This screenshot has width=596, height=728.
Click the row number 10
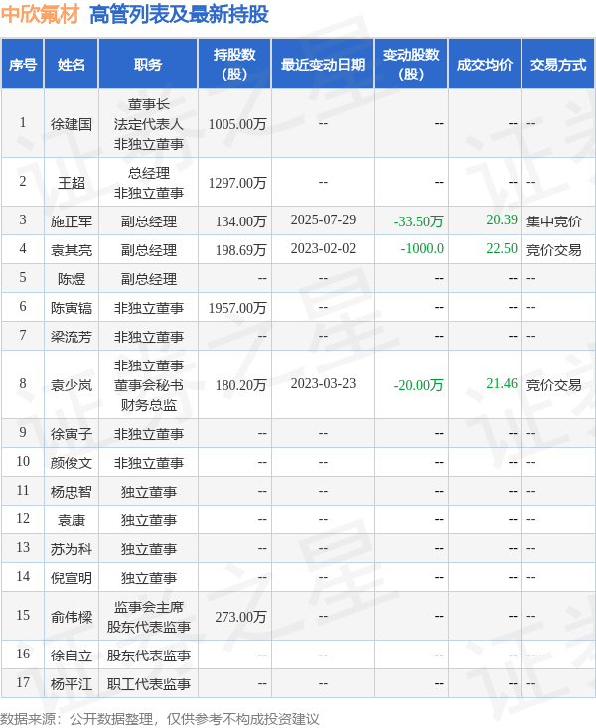(x=23, y=461)
